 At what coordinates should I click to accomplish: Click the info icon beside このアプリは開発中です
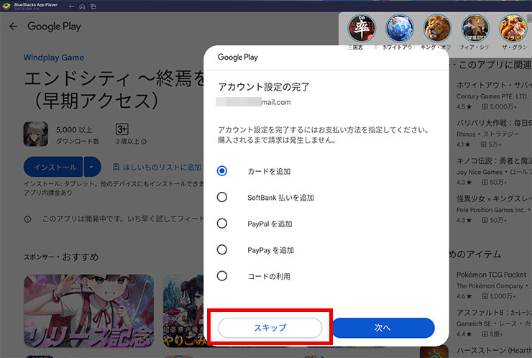pos(27,219)
